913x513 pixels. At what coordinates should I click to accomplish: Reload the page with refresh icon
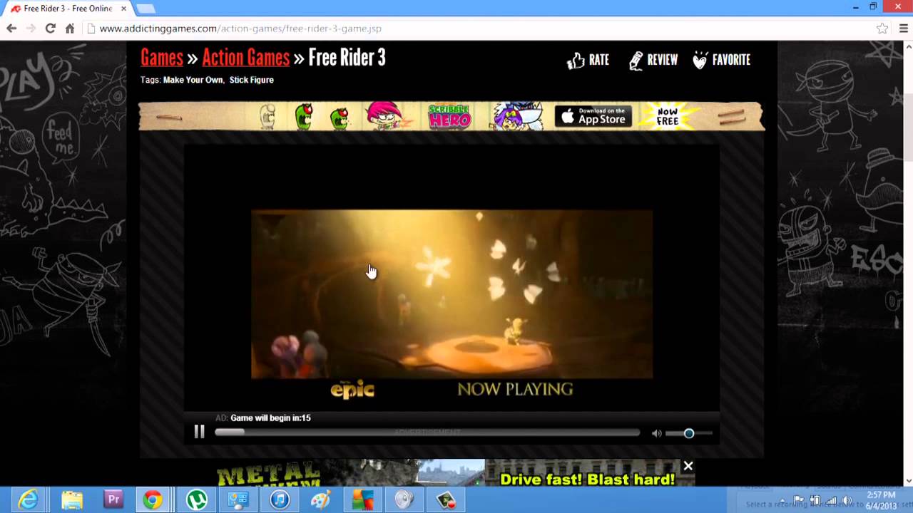point(50,28)
